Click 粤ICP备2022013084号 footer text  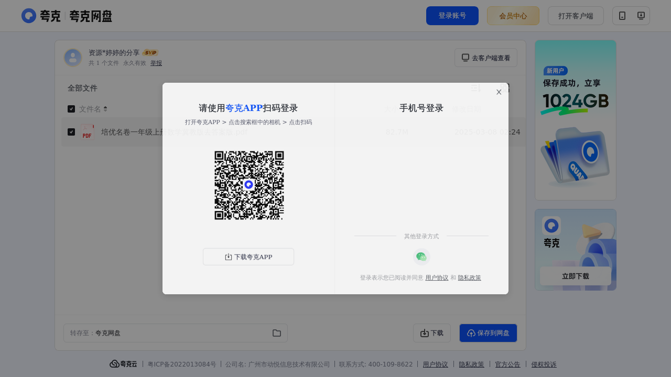coord(182,364)
